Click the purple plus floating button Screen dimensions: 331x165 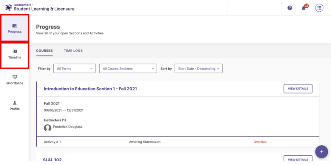point(322,152)
